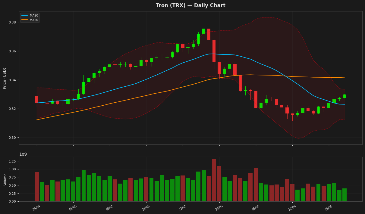Click the 19/06 date label
This screenshot has width=365, height=214.
(x=329, y=208)
